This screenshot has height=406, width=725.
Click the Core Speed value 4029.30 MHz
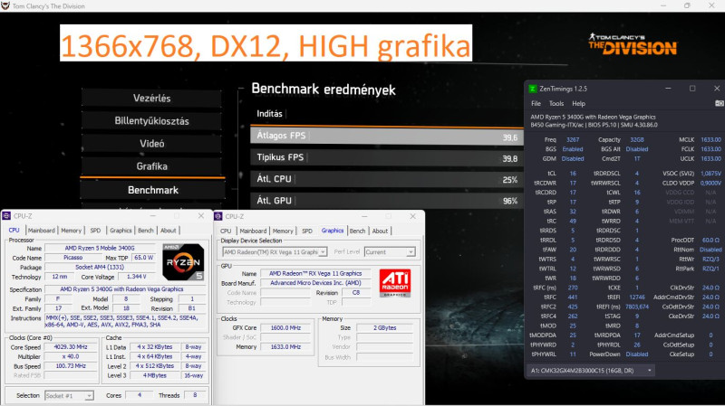pyautogui.click(x=71, y=347)
